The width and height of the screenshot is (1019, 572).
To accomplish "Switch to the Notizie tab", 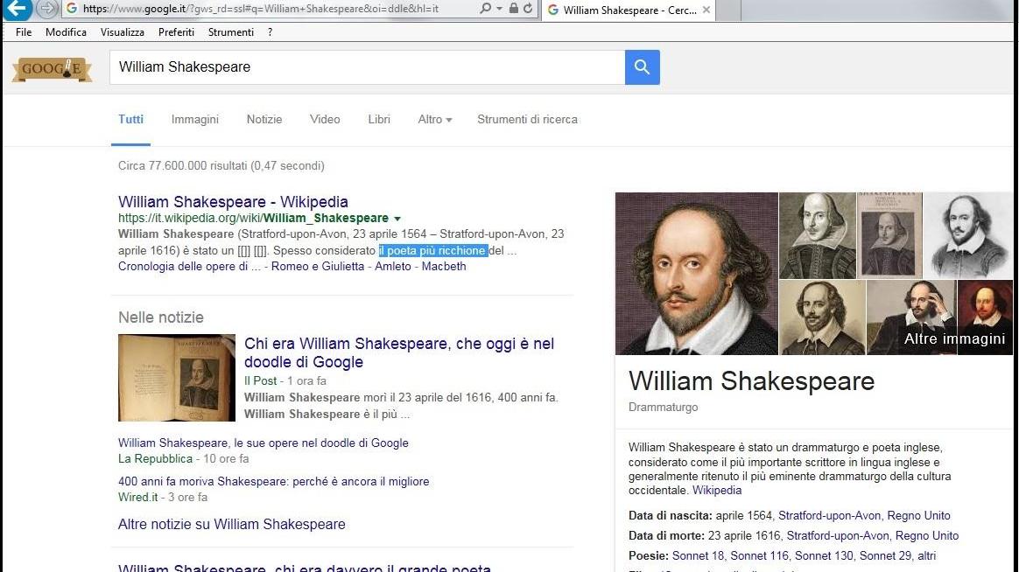I will [264, 120].
